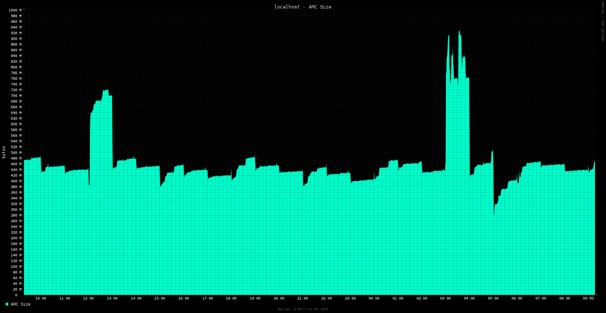The height and width of the screenshot is (313, 606).
Task: Click the red arrow atop the y-axis
Action: (24, 9)
